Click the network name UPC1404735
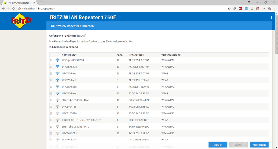Image resolution: width=278 pixels, height=149 pixels. click(69, 106)
